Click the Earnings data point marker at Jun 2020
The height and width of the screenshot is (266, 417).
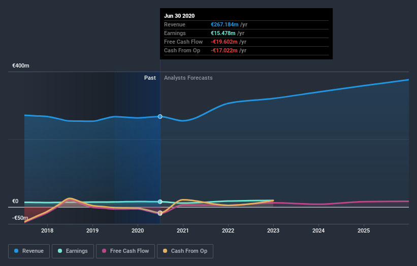[160, 202]
